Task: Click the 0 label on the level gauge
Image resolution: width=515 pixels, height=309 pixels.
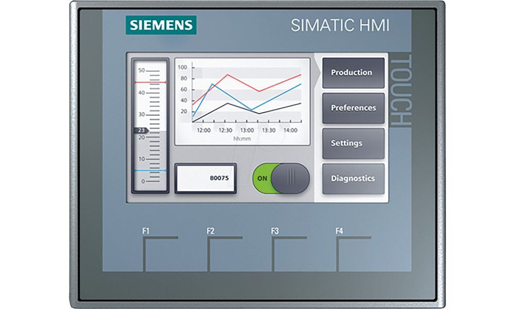Action: (x=143, y=181)
